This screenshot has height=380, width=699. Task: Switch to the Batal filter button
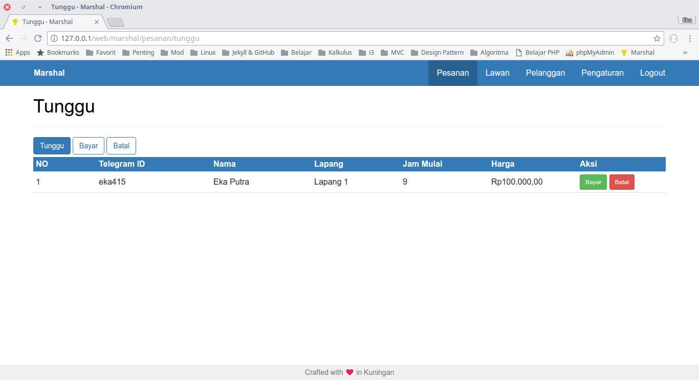[121, 146]
